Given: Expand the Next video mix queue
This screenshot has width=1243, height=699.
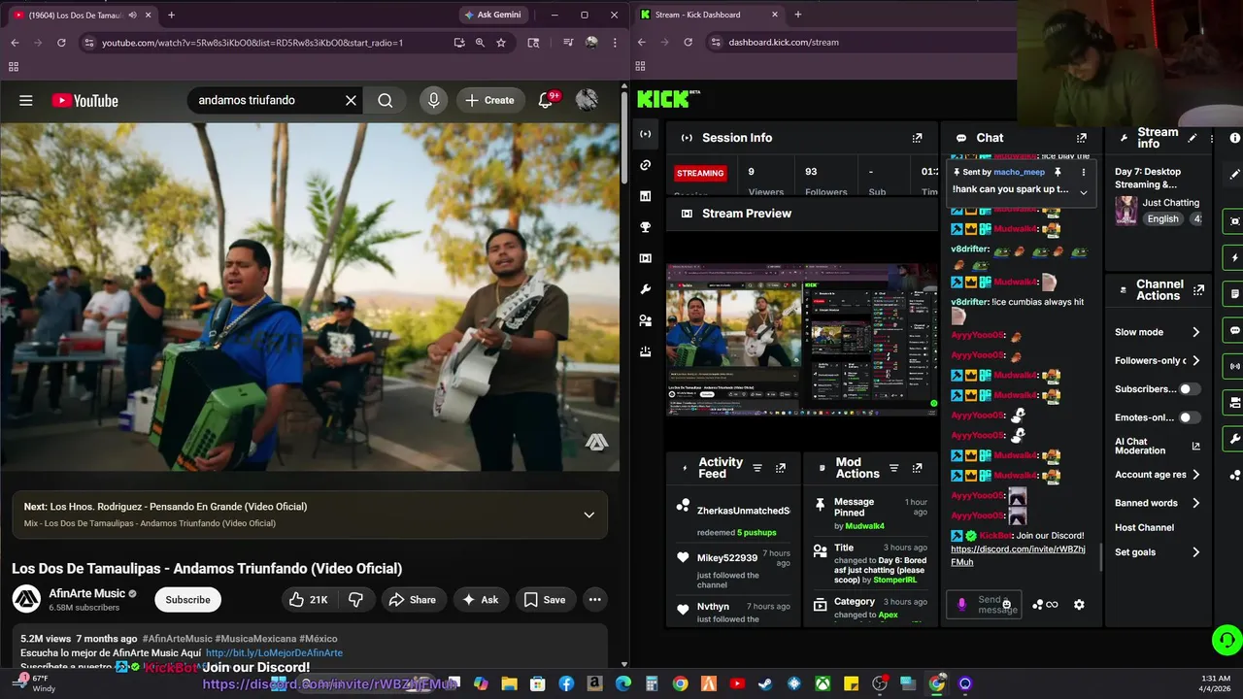Looking at the screenshot, I should coord(588,515).
